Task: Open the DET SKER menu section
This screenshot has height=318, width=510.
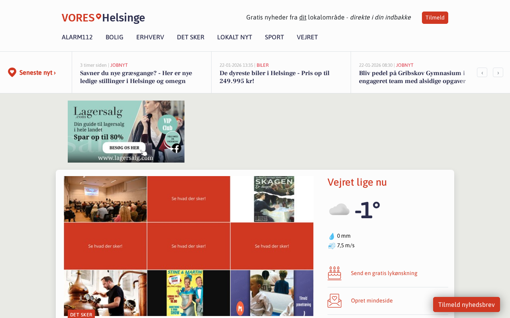Action: (x=190, y=37)
